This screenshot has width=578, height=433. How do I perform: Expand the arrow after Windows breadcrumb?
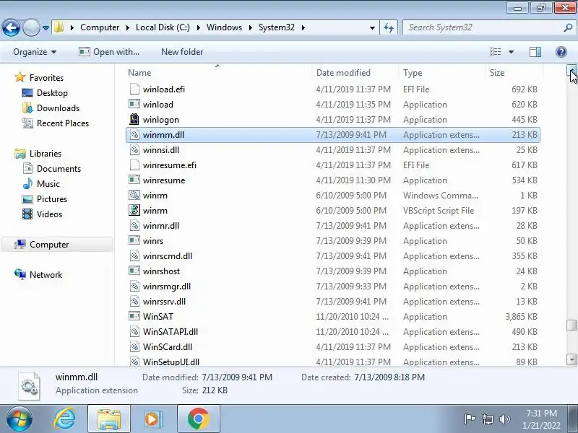[251, 27]
